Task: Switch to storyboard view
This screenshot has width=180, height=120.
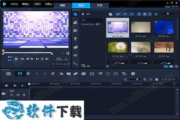Action: [x=8, y=73]
